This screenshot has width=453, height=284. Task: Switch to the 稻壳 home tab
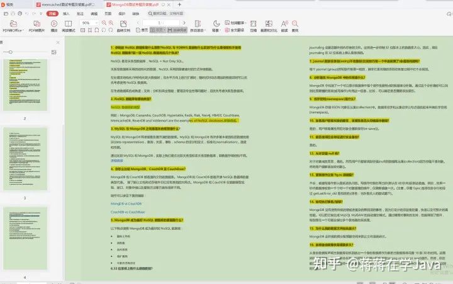(x=8, y=4)
